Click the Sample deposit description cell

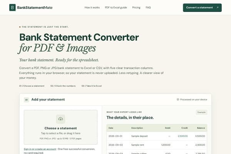click(139, 136)
